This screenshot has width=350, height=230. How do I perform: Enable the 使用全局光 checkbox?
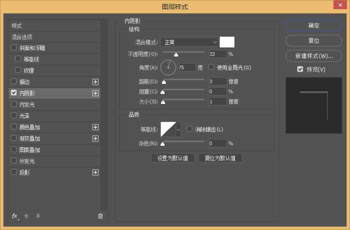point(211,67)
